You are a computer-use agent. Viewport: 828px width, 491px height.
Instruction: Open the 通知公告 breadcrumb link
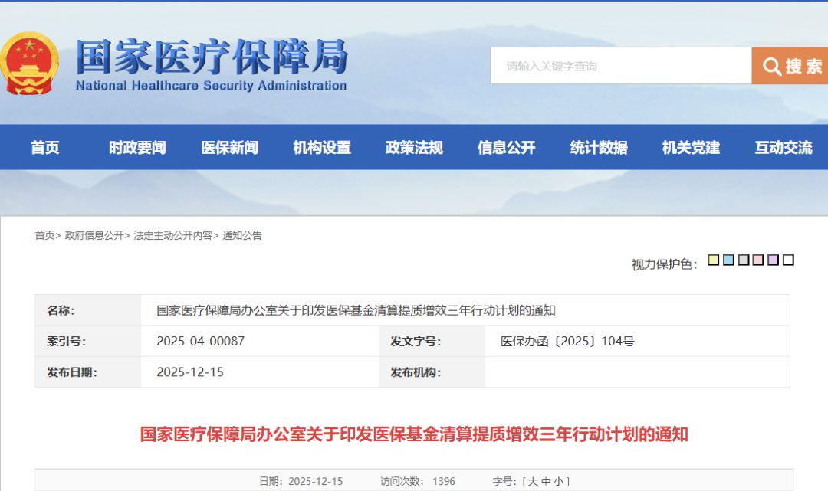[242, 235]
